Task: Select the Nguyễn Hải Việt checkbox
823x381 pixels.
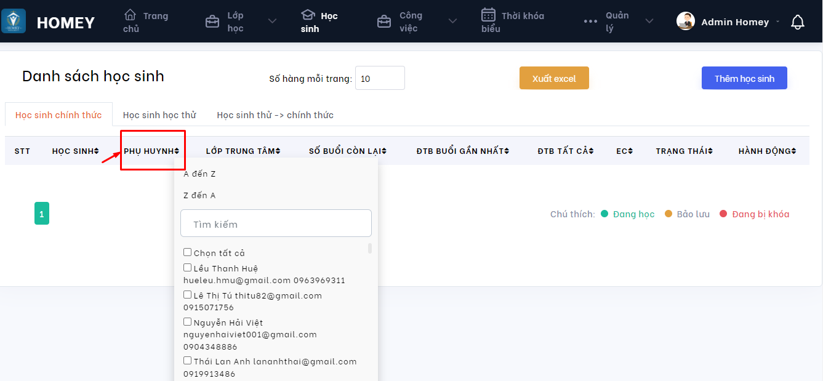Action: tap(188, 322)
